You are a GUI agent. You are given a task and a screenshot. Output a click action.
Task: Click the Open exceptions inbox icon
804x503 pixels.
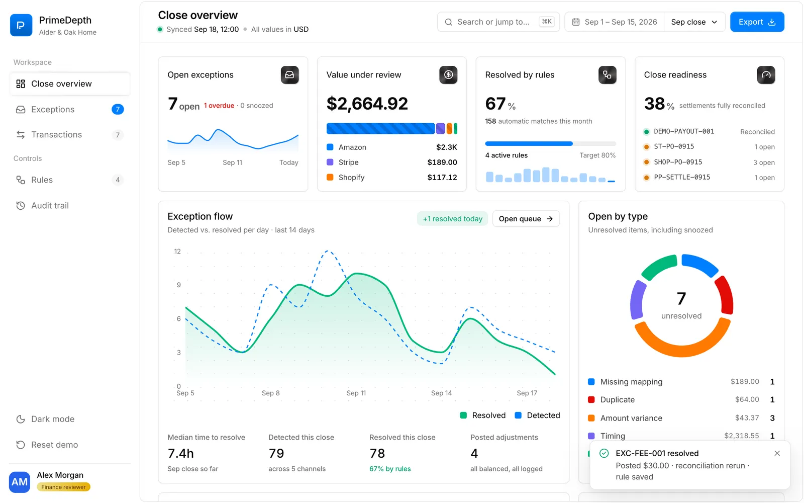click(290, 75)
